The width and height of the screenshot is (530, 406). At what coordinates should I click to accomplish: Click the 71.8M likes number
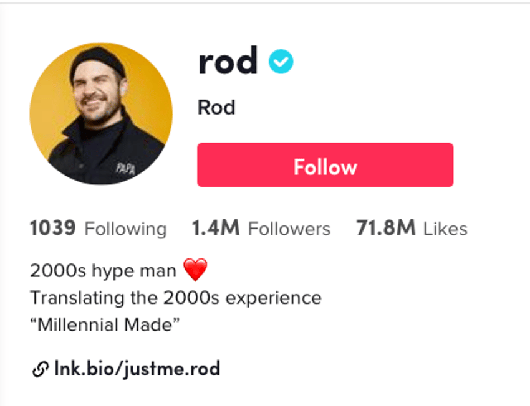coord(386,228)
